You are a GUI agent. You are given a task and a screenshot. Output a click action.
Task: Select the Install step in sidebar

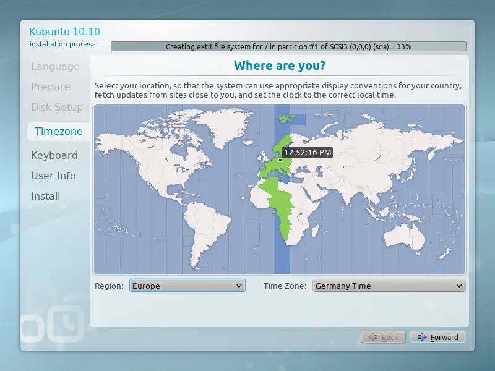click(x=45, y=196)
